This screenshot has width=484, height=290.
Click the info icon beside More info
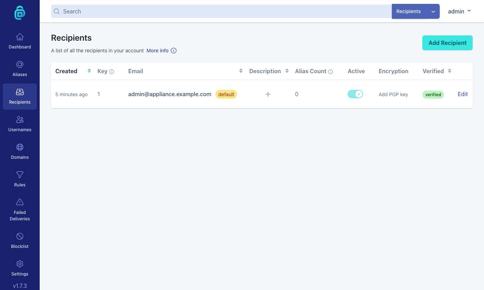(x=174, y=51)
